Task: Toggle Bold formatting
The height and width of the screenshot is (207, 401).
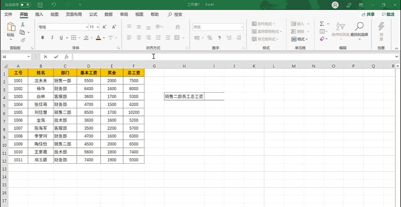Action: coord(43,38)
